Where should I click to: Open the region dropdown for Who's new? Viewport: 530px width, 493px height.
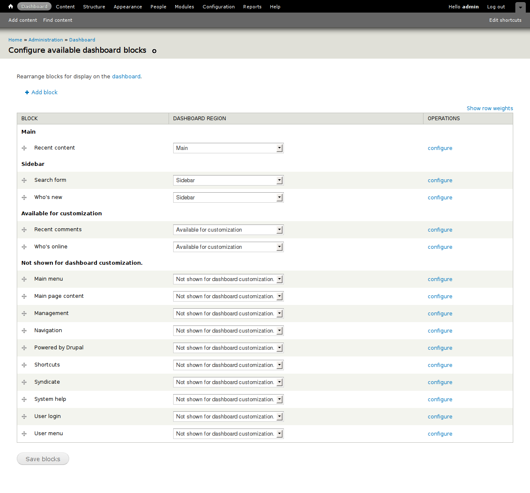click(228, 198)
